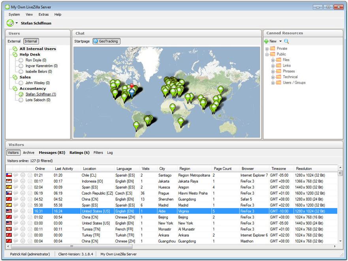Open the status dropdown arrow beside Stefan Schiffman
The image size is (348, 261).
17,23
